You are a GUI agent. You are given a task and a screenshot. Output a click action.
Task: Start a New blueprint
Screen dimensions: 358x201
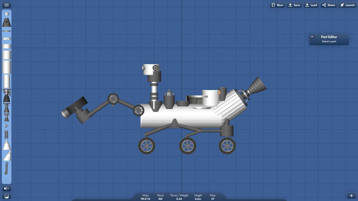pos(277,5)
